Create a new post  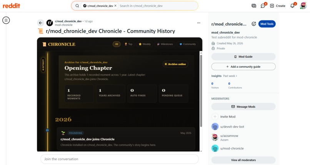click(x=278, y=6)
